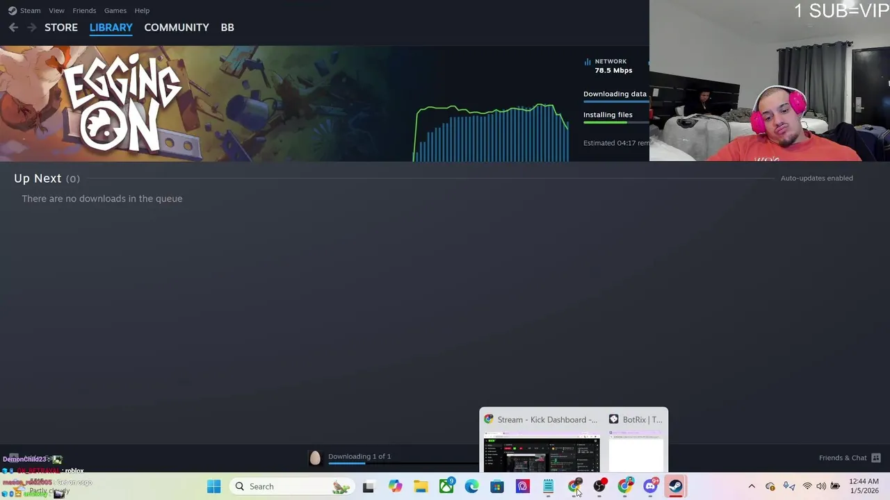Click the microphone tray icon

coord(788,486)
